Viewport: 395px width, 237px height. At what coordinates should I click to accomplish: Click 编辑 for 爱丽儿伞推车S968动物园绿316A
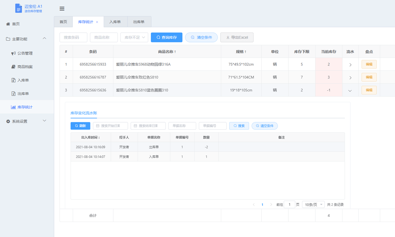[x=369, y=64]
